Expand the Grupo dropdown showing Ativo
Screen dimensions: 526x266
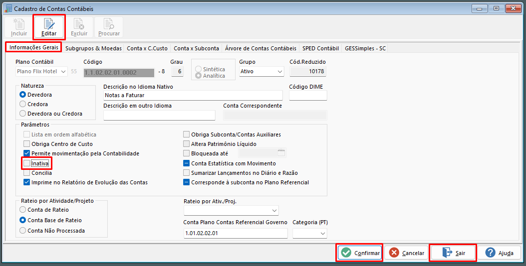(x=262, y=71)
